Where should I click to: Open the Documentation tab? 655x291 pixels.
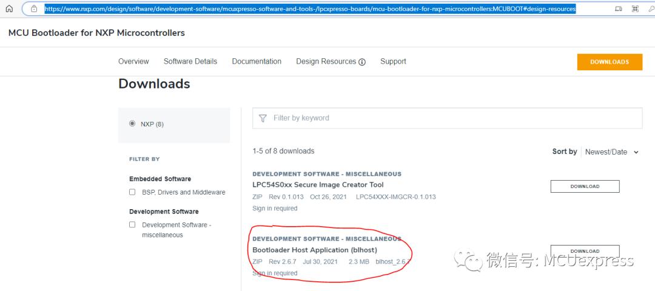tap(257, 61)
